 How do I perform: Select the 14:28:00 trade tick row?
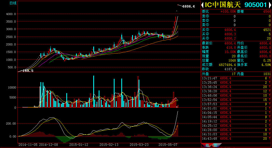click(x=236, y=130)
